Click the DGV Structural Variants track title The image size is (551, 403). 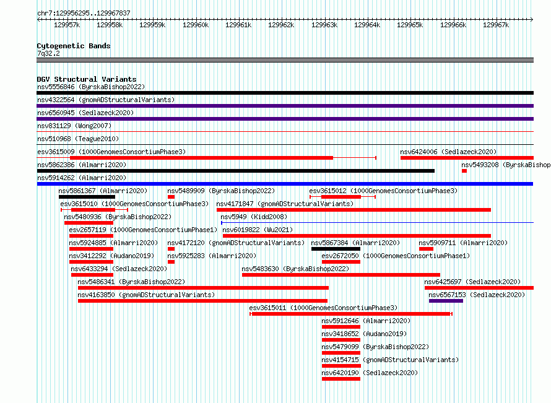coord(87,79)
